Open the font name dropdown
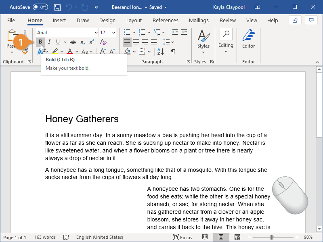Screen dimensions: 323x242 96,33
